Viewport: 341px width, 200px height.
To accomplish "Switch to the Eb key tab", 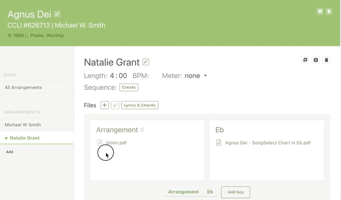I will [210, 191].
